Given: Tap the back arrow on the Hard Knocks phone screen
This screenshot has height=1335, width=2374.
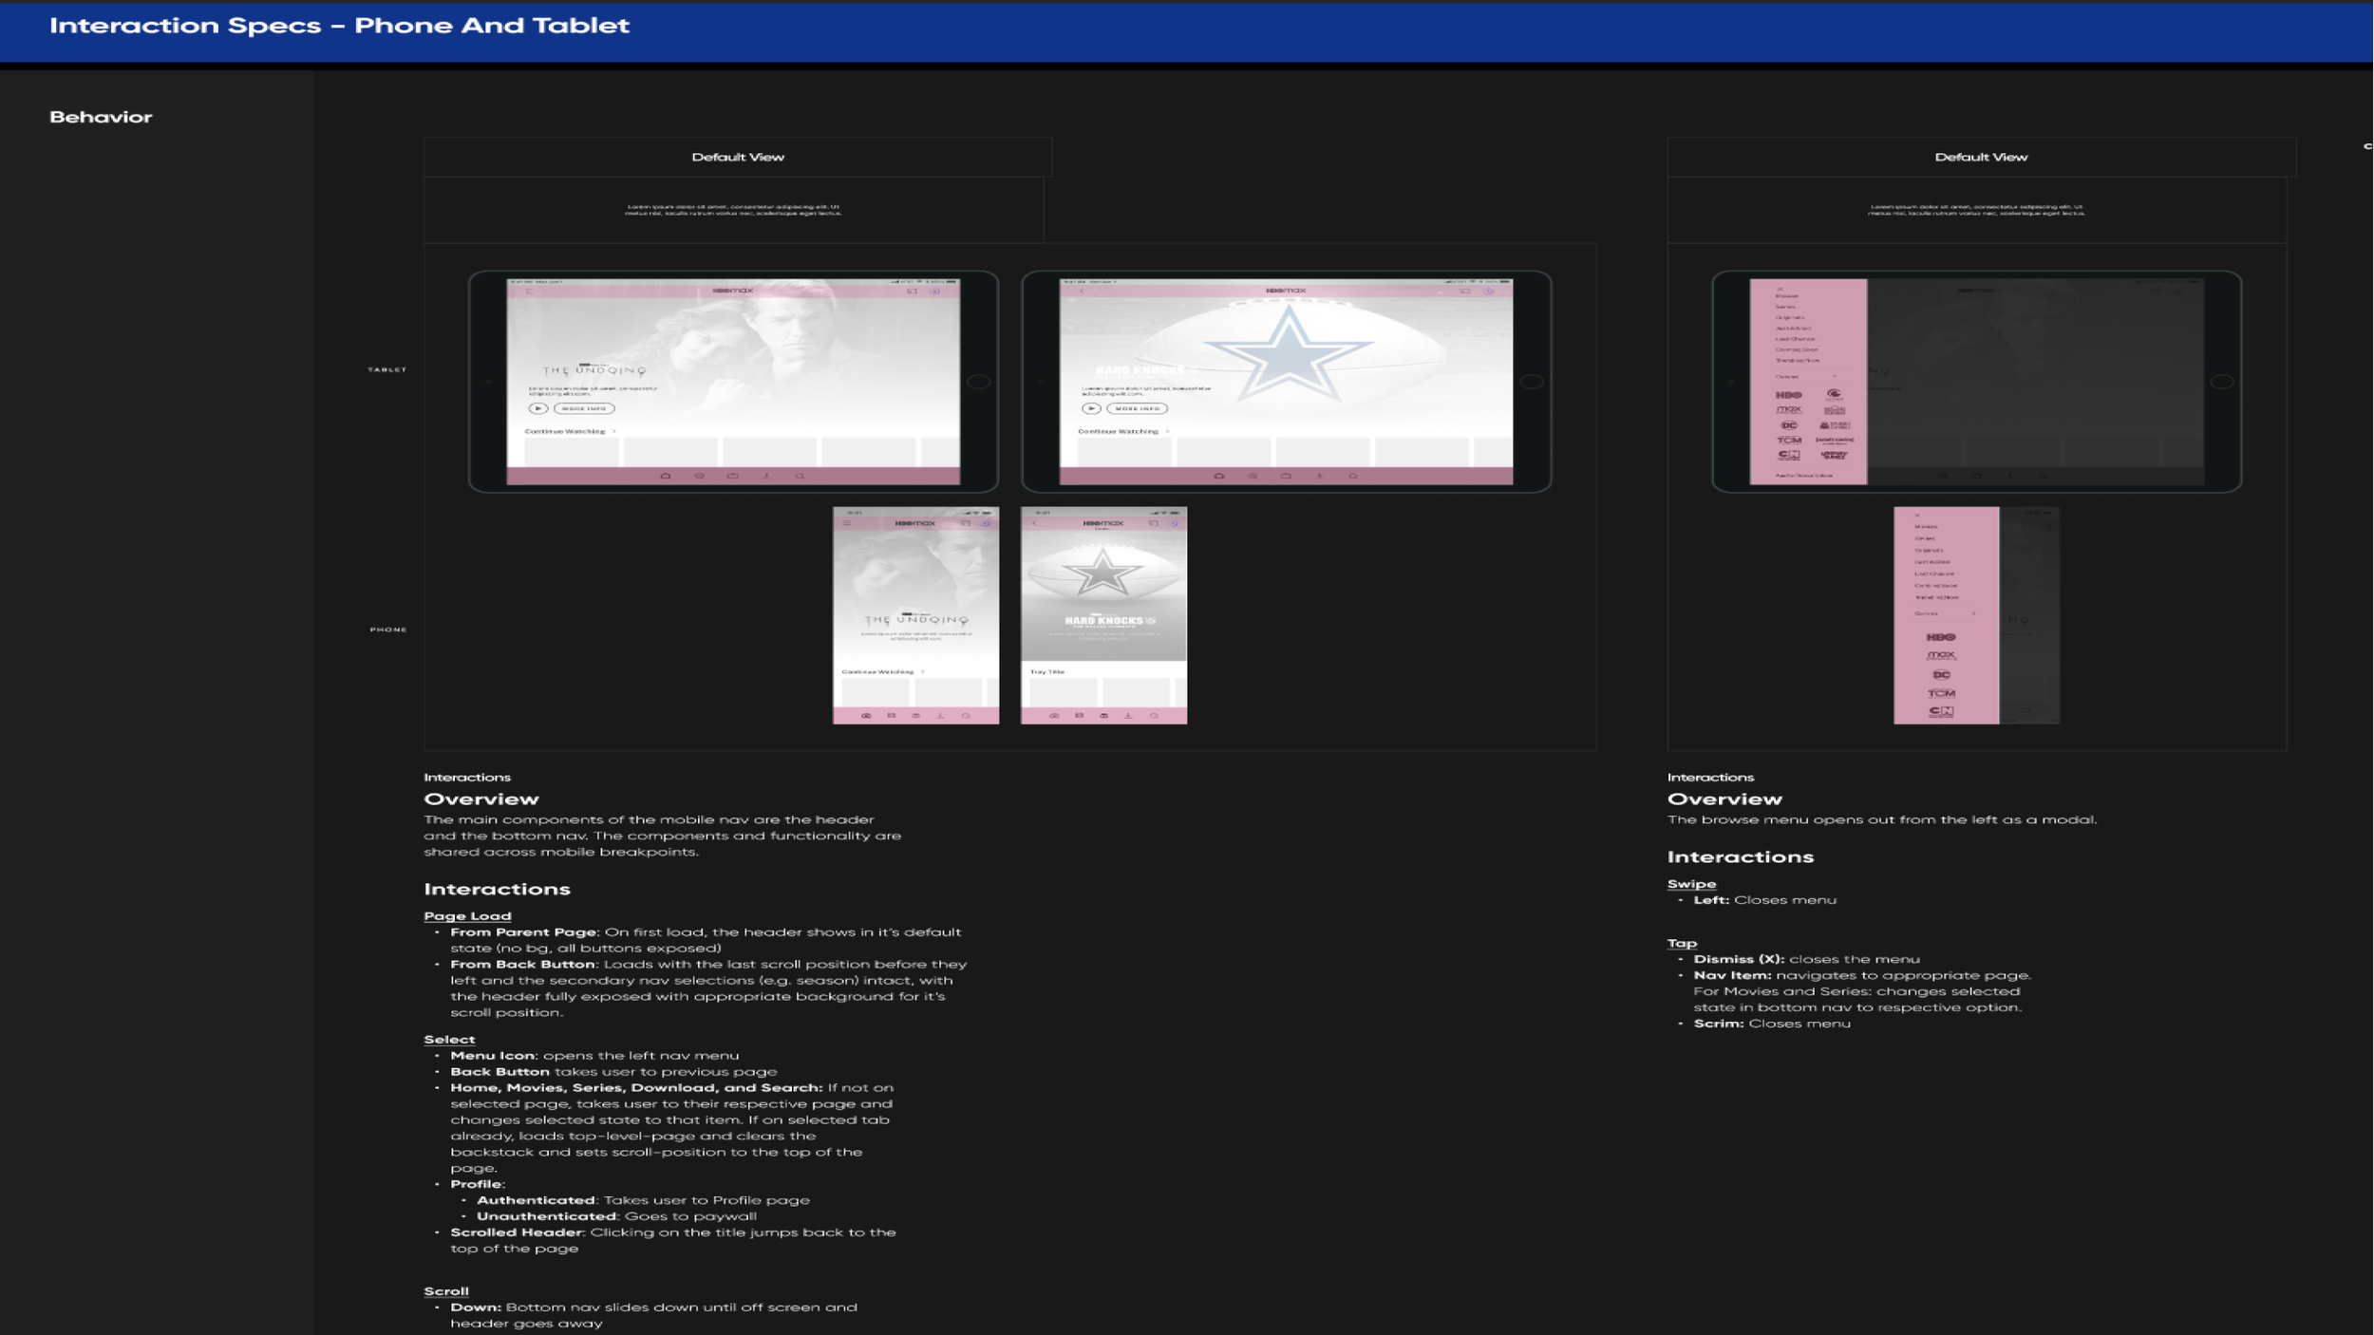Looking at the screenshot, I should (1034, 523).
